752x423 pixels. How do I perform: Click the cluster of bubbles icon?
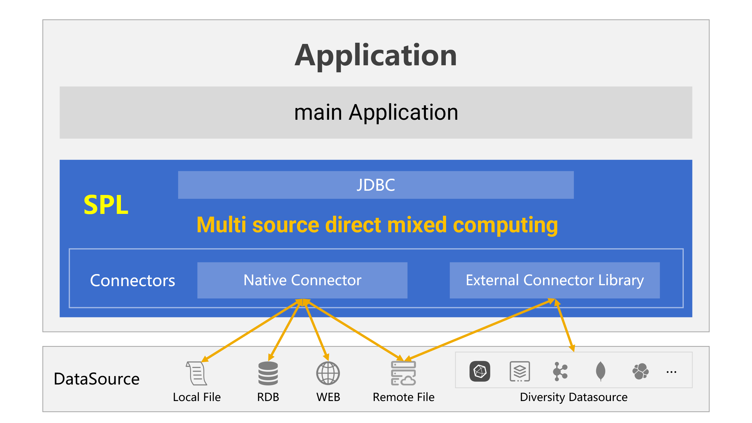pyautogui.click(x=640, y=371)
